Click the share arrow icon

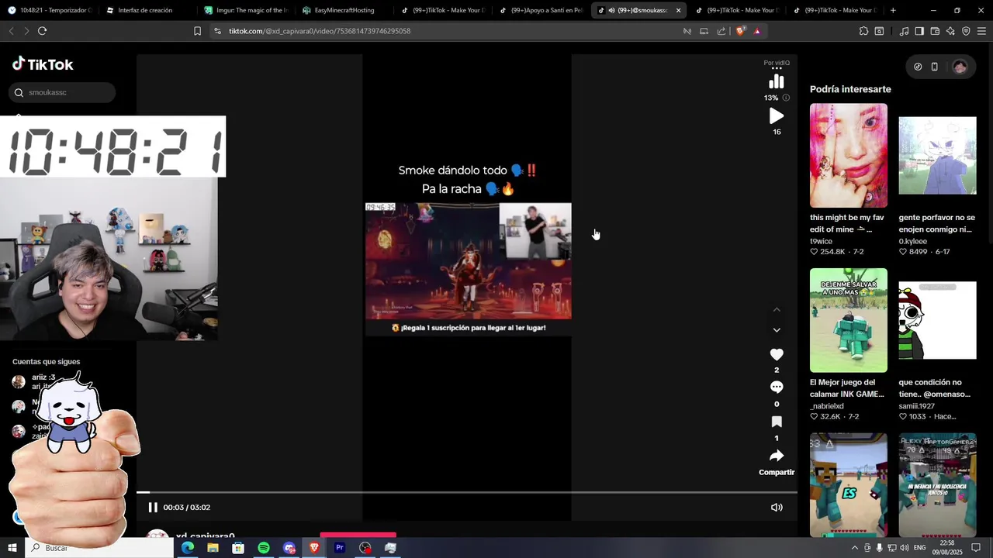point(777,456)
